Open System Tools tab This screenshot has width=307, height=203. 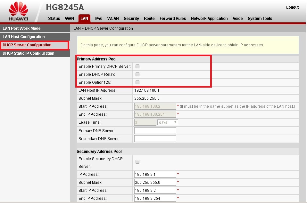(260, 18)
